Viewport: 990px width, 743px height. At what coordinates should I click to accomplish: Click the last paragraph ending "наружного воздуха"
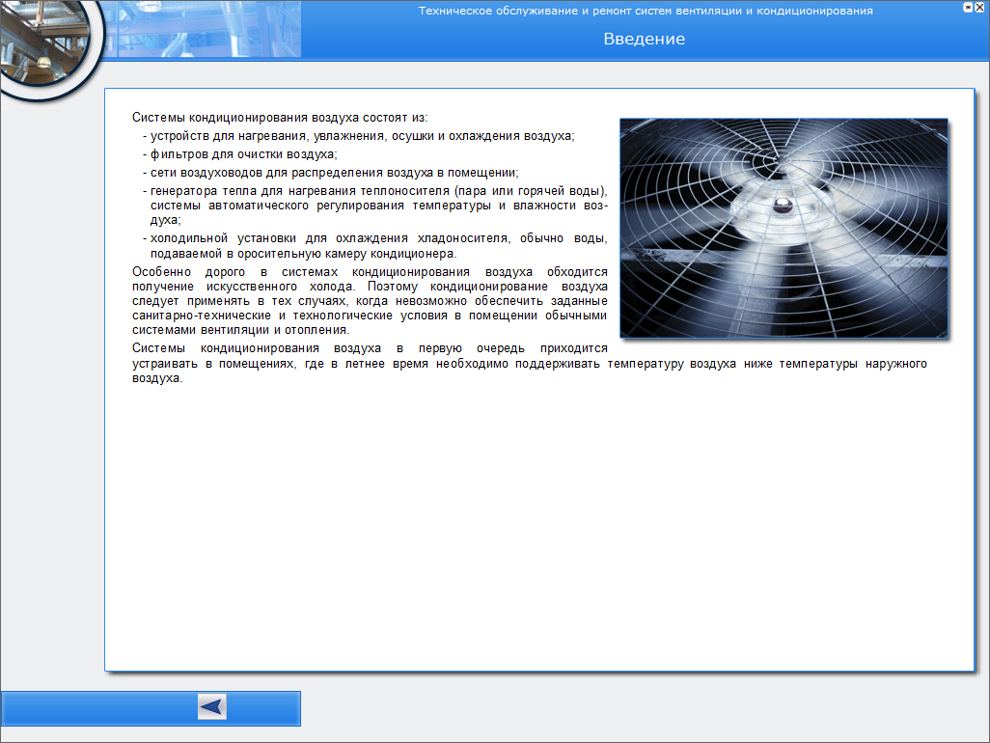click(529, 364)
